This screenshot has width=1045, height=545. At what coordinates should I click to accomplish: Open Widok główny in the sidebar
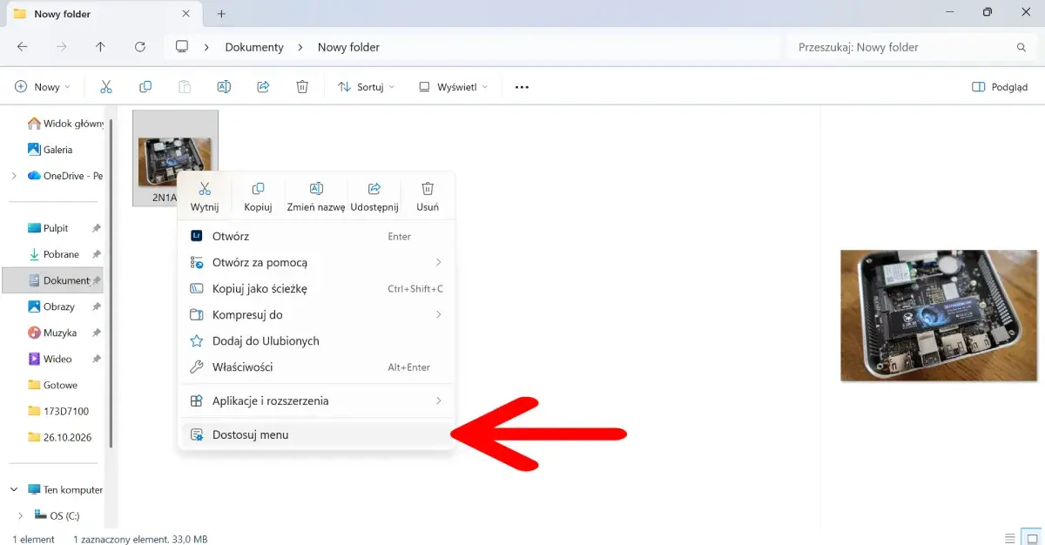64,124
